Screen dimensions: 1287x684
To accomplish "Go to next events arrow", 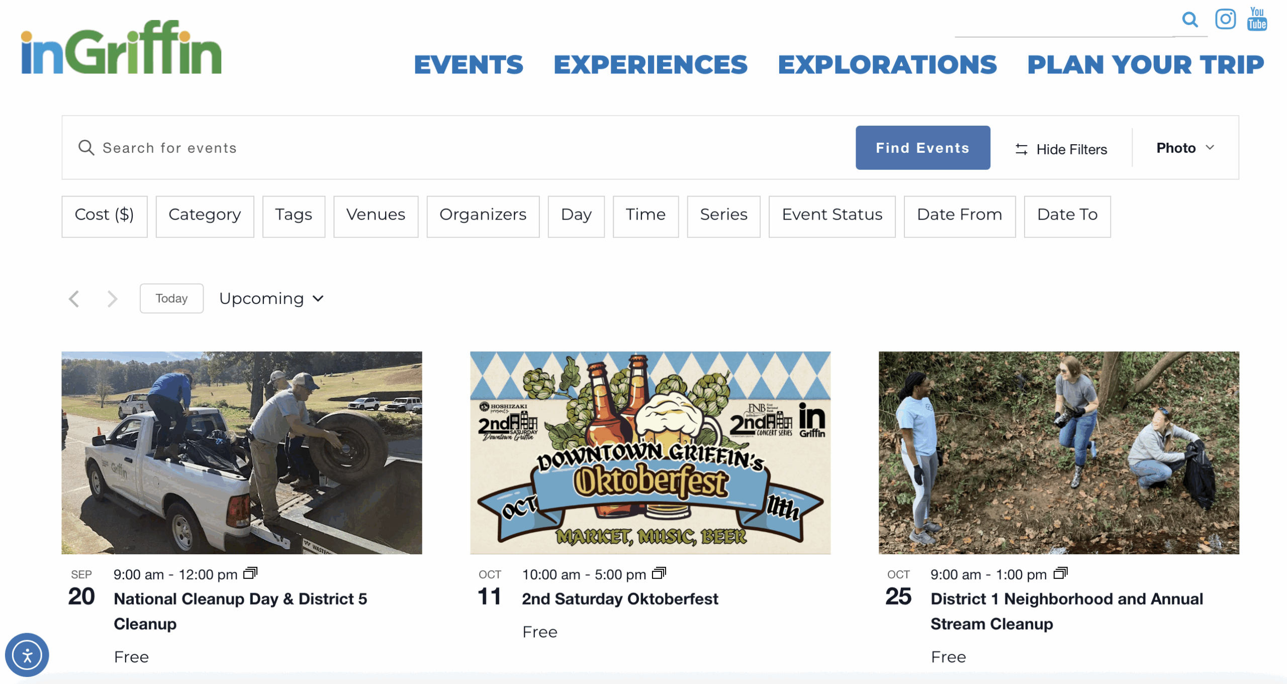I will [112, 299].
